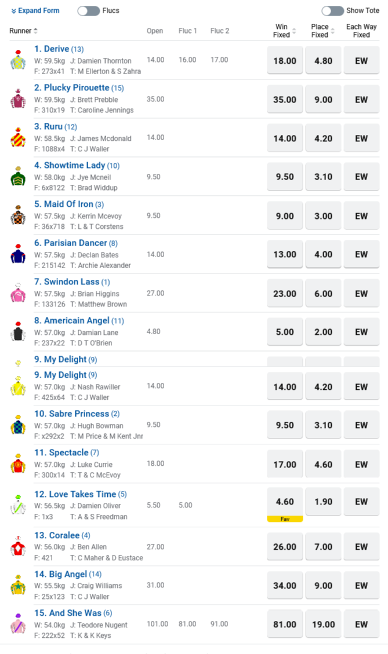Image resolution: width=388 pixels, height=654 pixels.
Task: Select Americain Angel place odds 2.00
Action: point(323,332)
